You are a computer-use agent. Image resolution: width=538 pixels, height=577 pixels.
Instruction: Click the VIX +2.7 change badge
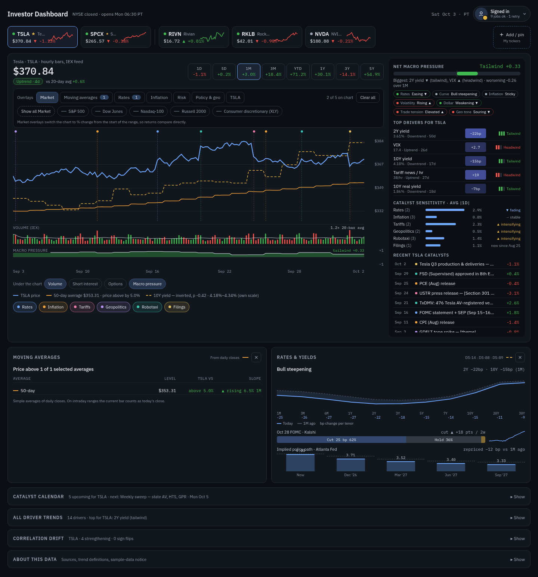tap(476, 147)
